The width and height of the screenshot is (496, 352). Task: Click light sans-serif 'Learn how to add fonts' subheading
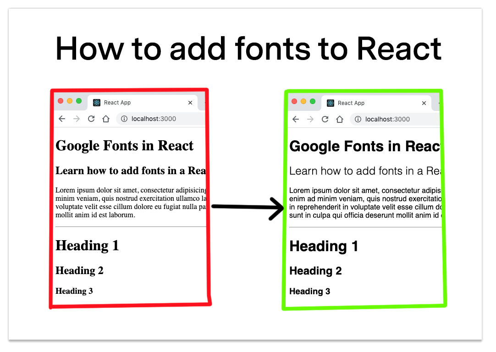click(x=365, y=171)
